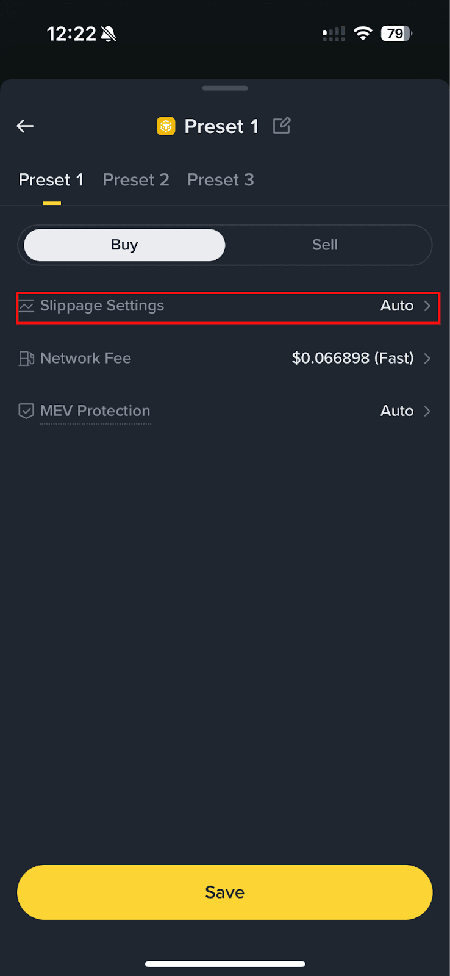Toggle MEV Protection mode from Auto

click(396, 411)
